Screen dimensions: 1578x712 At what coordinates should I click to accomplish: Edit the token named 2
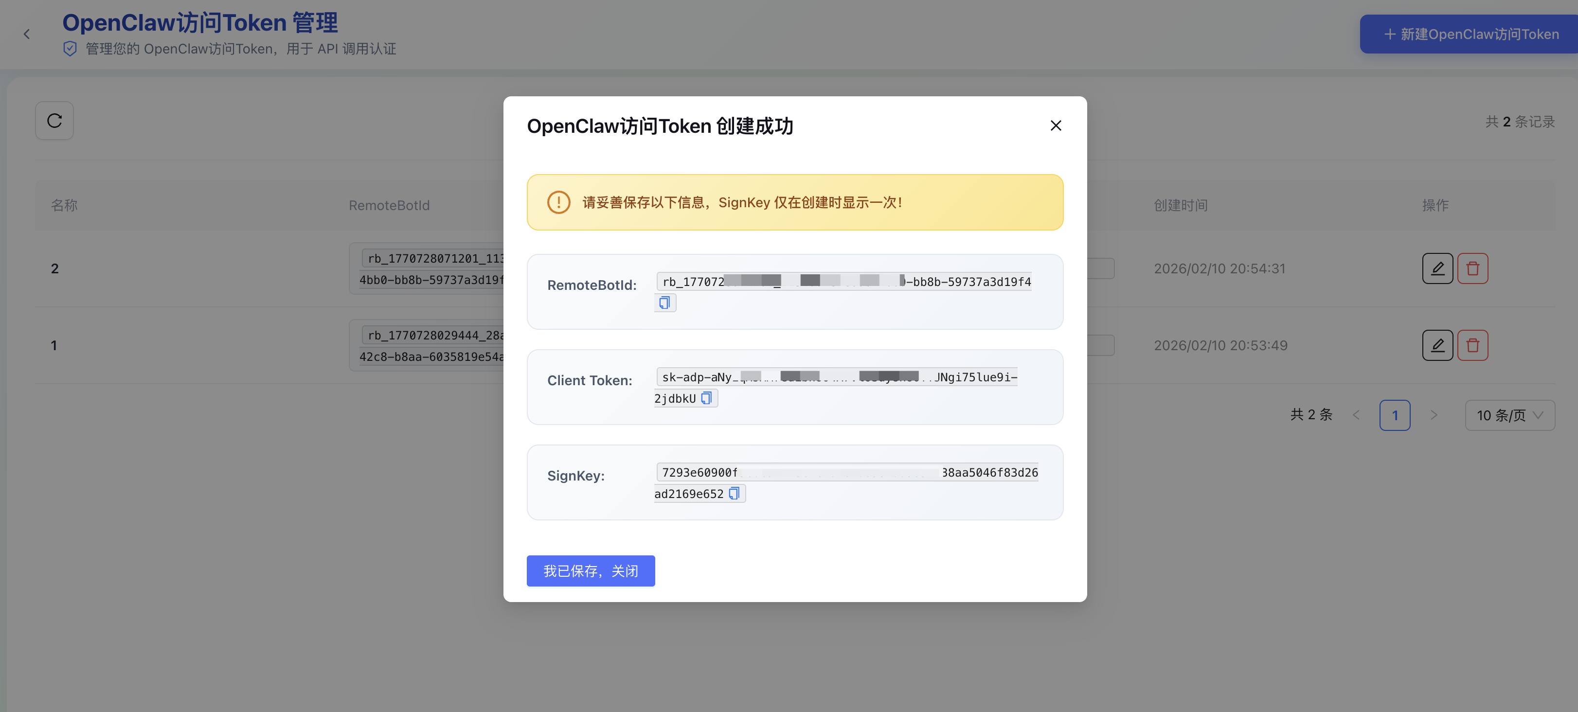coord(1437,268)
